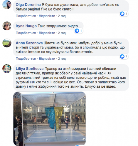
Task: Reply to Iryna Haugo's comment with Відповісти
Action: 47,33
